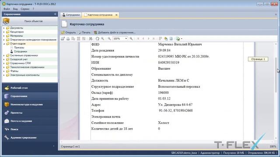Expand the Документы tree node
The width and height of the screenshot is (280, 157).
coord(4,28)
